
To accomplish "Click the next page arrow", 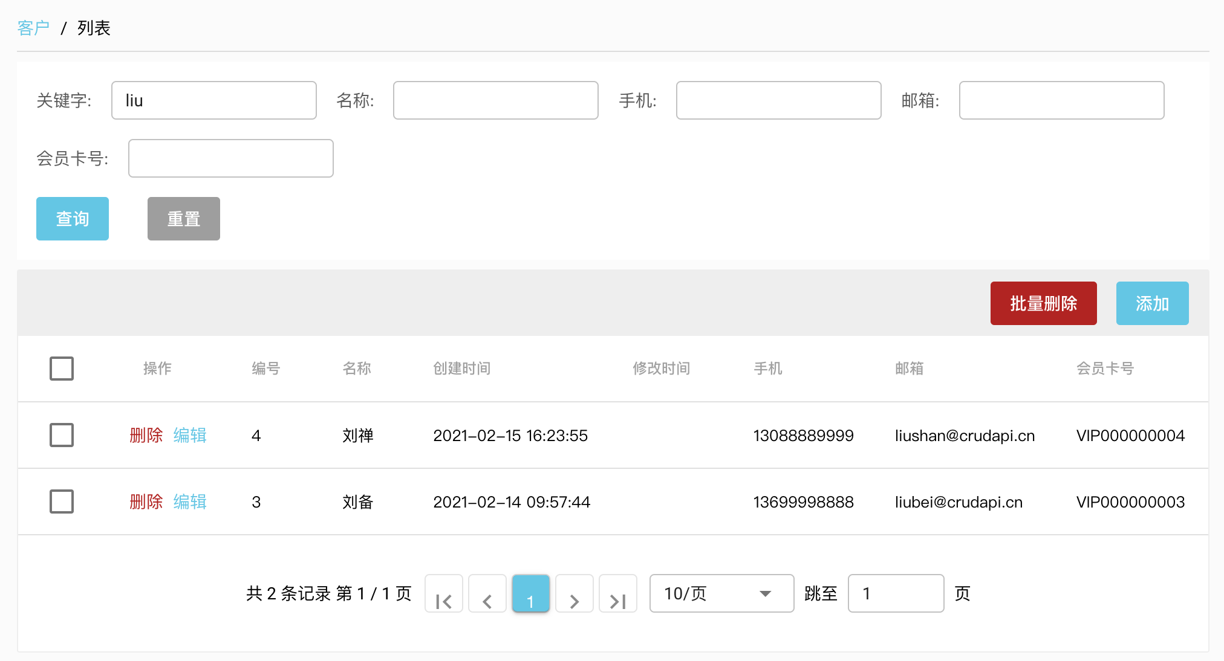I will click(x=574, y=593).
